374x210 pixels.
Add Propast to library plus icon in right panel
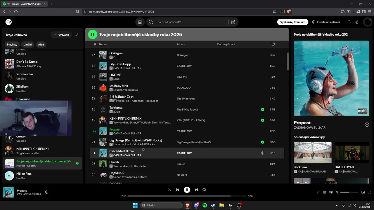pyautogui.click(x=367, y=125)
